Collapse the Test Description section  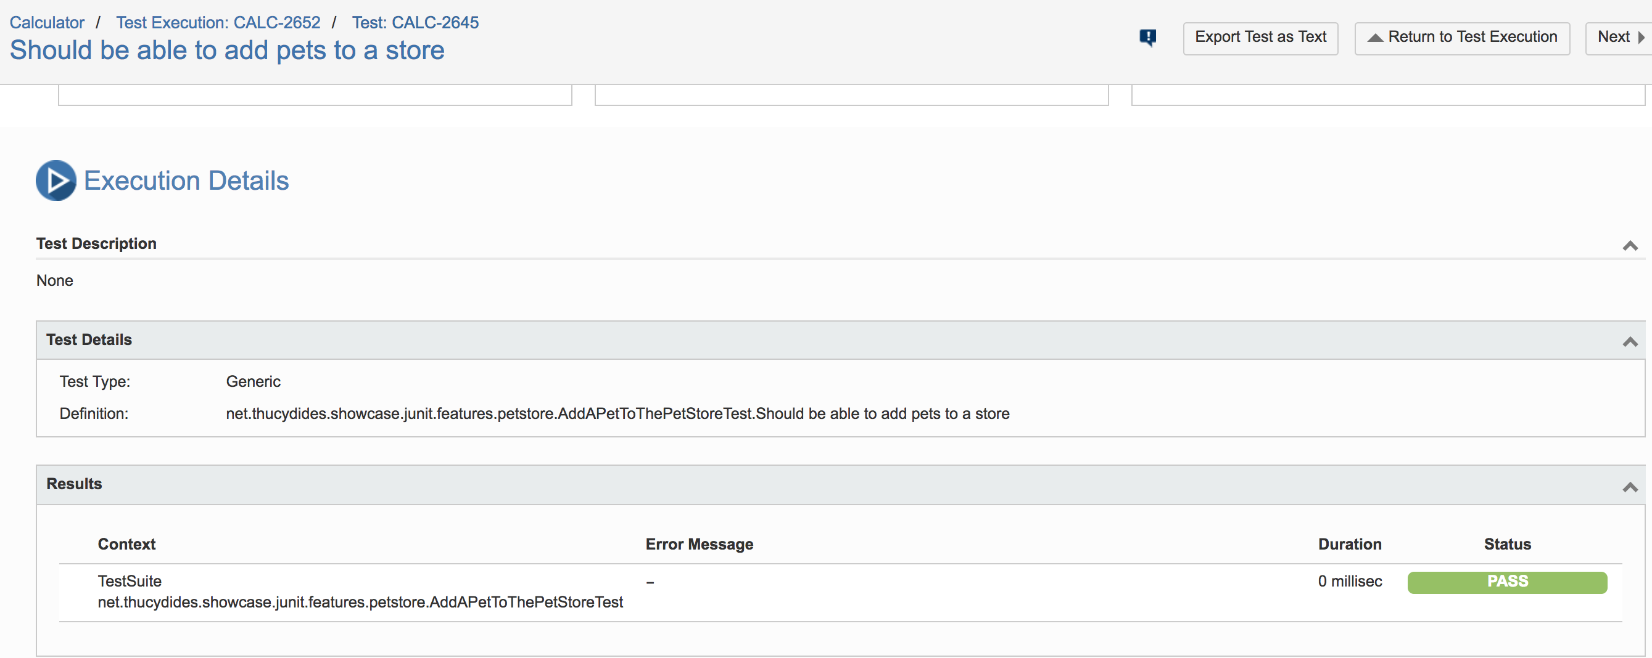point(1630,245)
